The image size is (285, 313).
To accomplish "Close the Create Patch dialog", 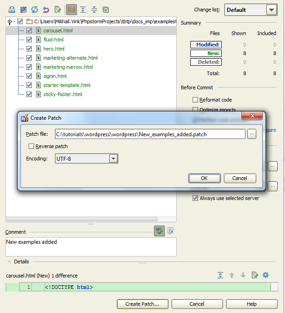I will coord(252,116).
